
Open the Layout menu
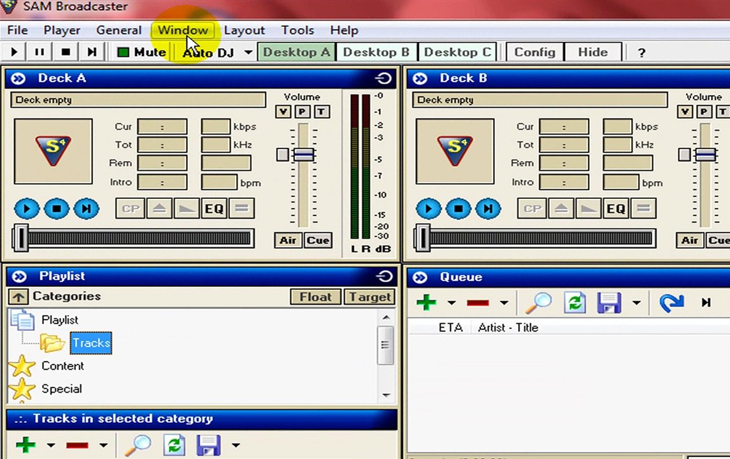[x=244, y=31]
